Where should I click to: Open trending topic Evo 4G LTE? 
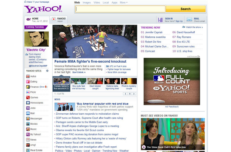click(183, 42)
